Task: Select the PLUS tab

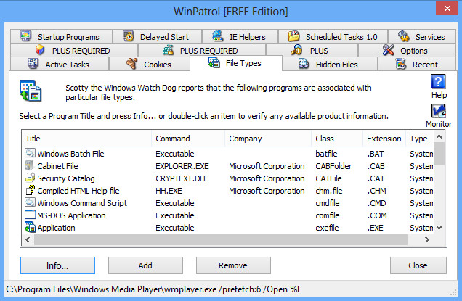Action: click(312, 50)
